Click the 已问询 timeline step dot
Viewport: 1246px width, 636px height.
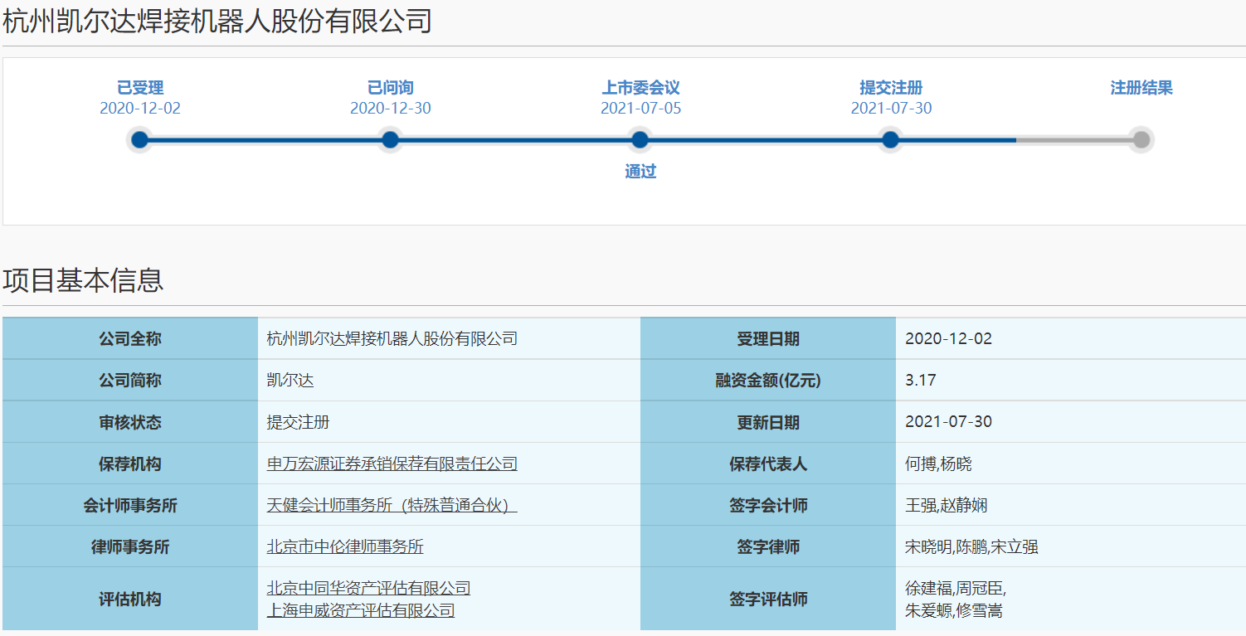pos(390,140)
